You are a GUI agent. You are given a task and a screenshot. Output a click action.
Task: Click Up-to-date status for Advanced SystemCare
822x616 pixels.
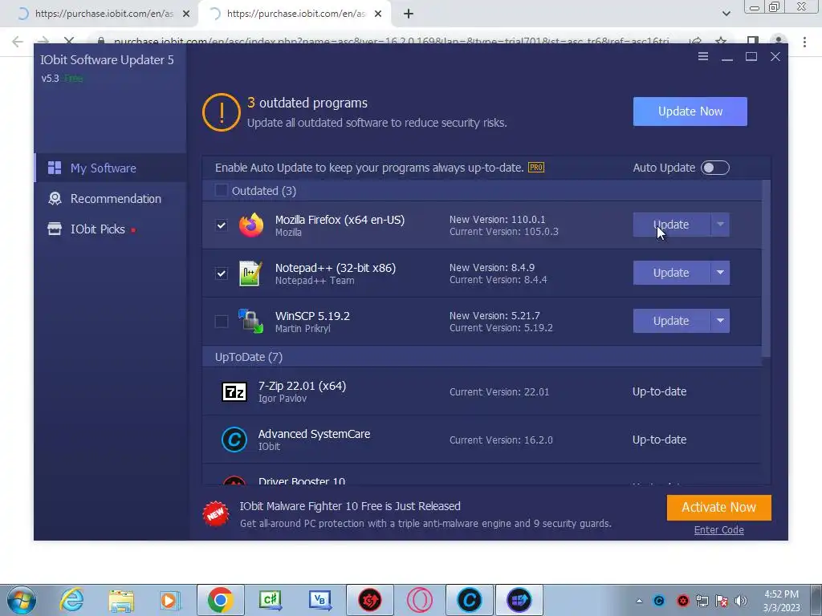(x=659, y=440)
